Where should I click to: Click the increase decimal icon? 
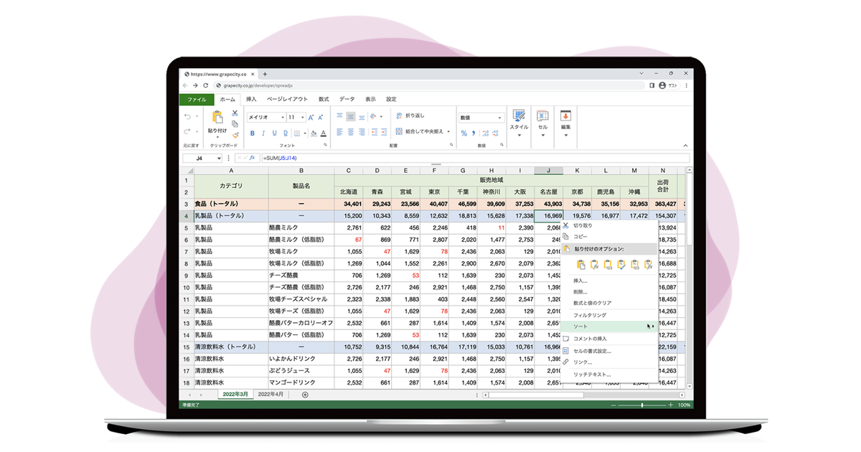[486, 133]
